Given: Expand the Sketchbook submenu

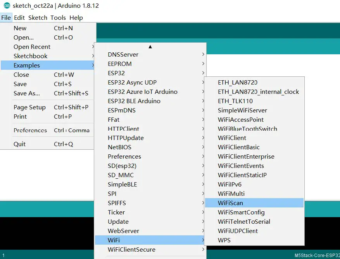Looking at the screenshot, I should point(47,56).
